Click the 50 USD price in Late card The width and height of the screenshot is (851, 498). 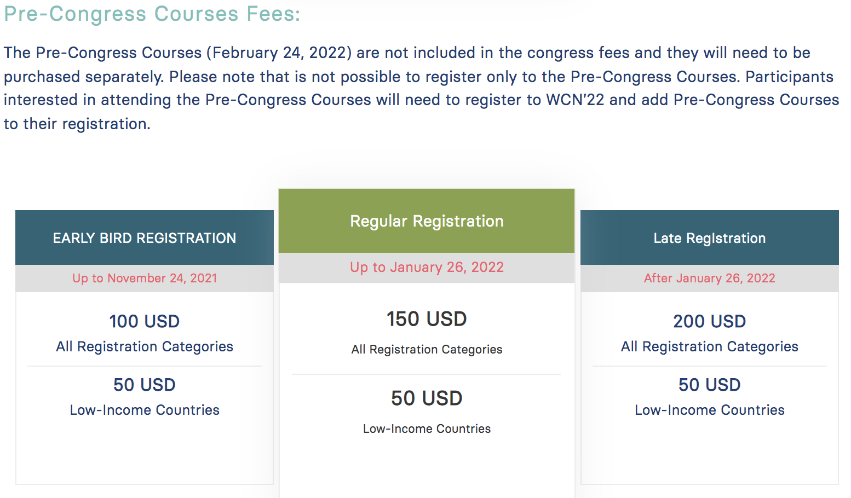click(710, 385)
